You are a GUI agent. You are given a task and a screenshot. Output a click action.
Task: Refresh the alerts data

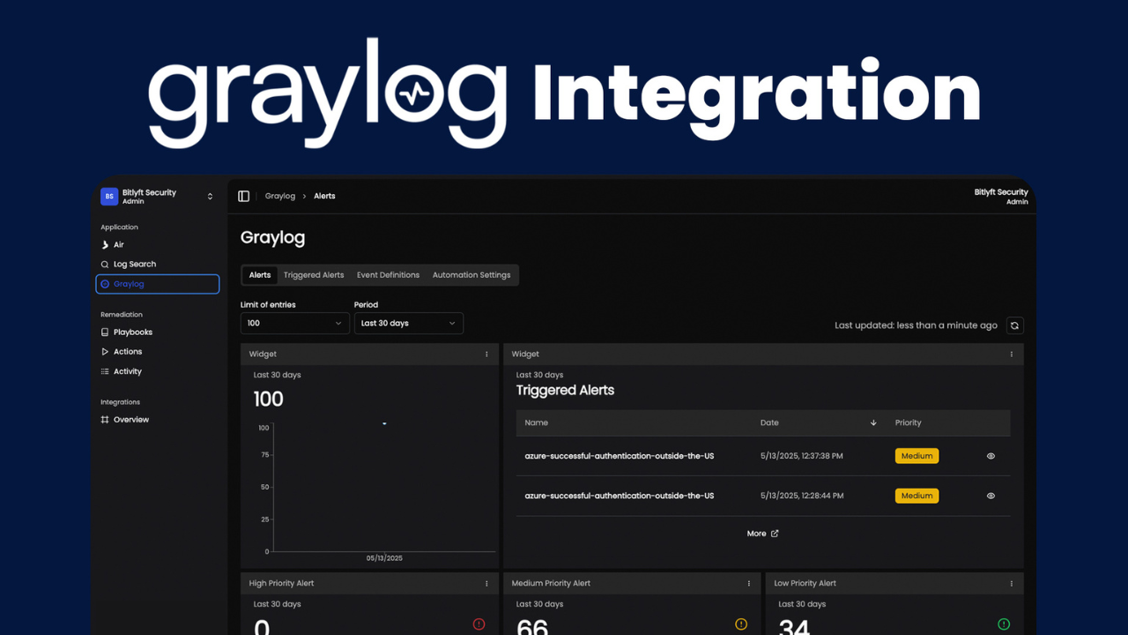click(x=1014, y=325)
